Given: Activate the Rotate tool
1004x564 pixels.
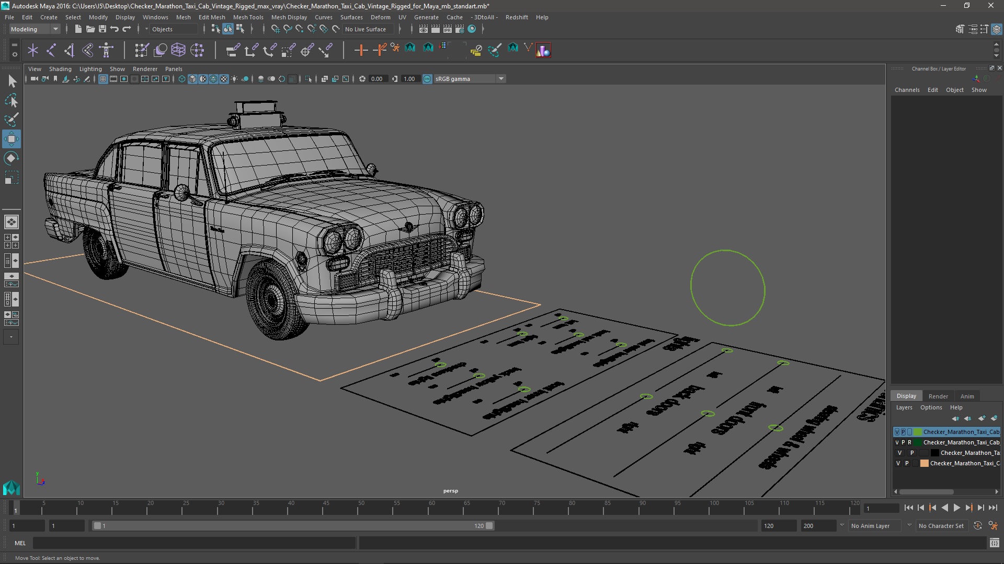Looking at the screenshot, I should coord(12,158).
